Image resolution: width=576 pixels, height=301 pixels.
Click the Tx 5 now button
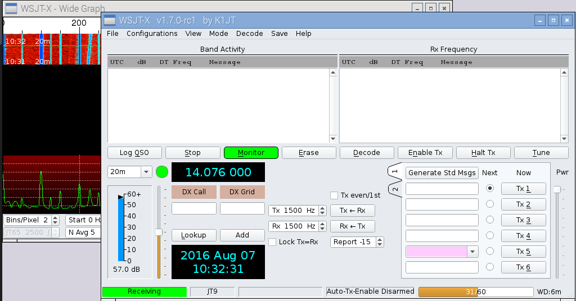(524, 252)
